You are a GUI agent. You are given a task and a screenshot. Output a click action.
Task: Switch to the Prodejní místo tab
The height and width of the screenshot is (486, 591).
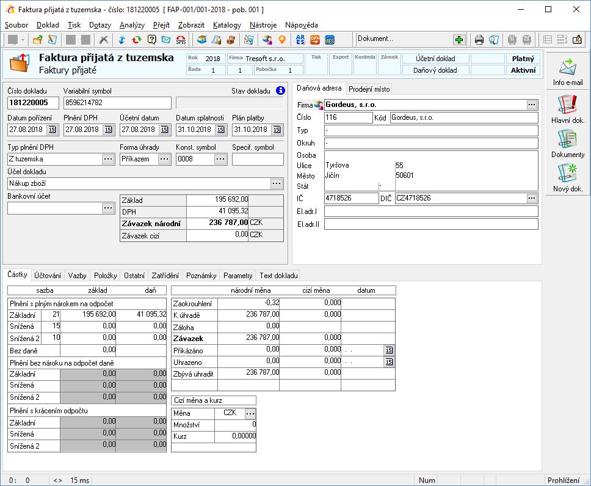point(369,89)
